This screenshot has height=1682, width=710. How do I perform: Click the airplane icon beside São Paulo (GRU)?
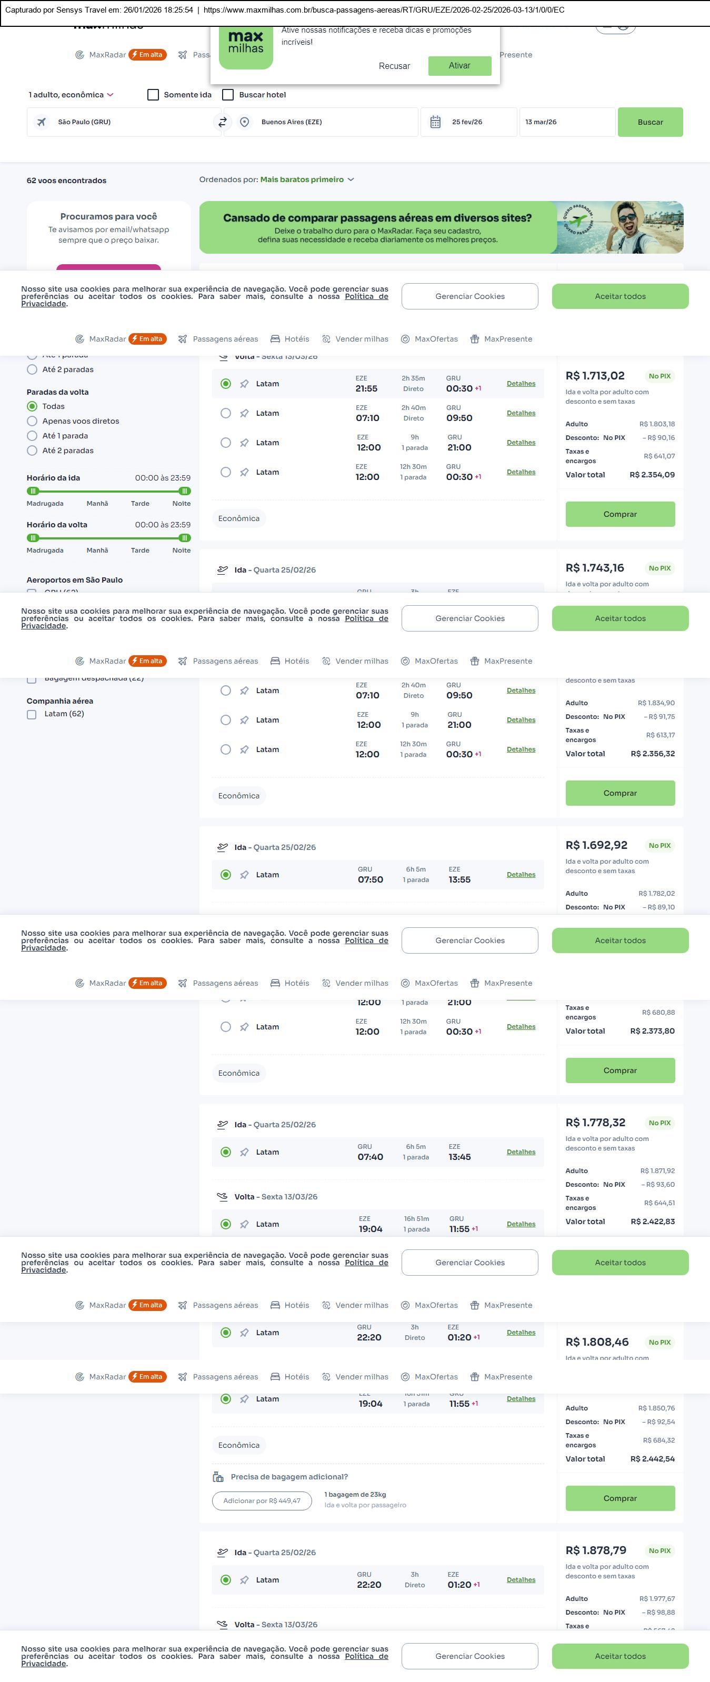click(42, 122)
